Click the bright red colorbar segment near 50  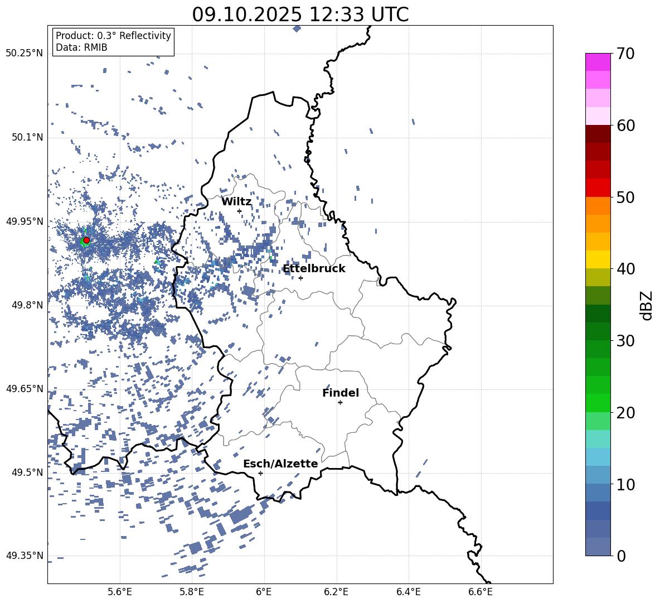pos(598,188)
